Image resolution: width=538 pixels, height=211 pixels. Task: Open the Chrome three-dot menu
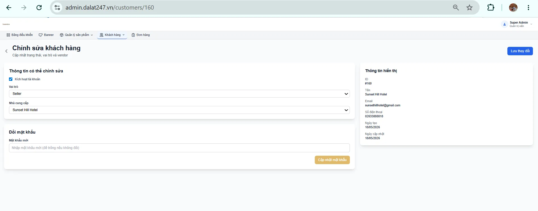[528, 8]
